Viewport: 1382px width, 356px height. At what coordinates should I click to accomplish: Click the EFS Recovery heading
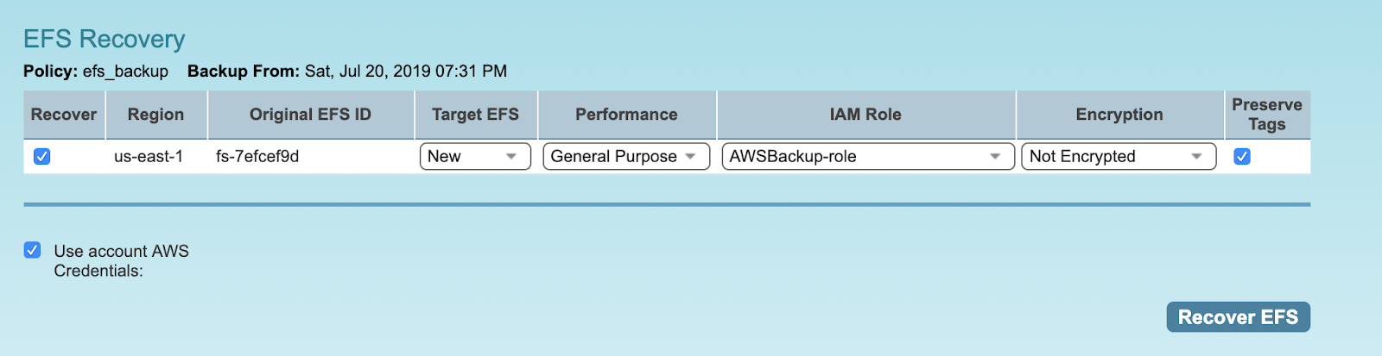105,39
